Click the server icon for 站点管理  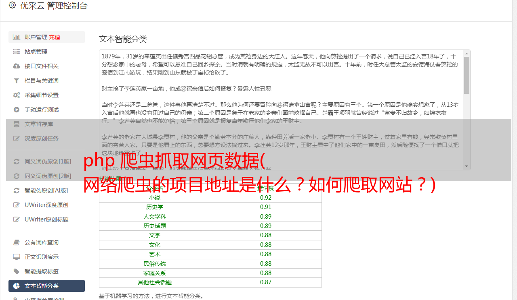tap(17, 52)
